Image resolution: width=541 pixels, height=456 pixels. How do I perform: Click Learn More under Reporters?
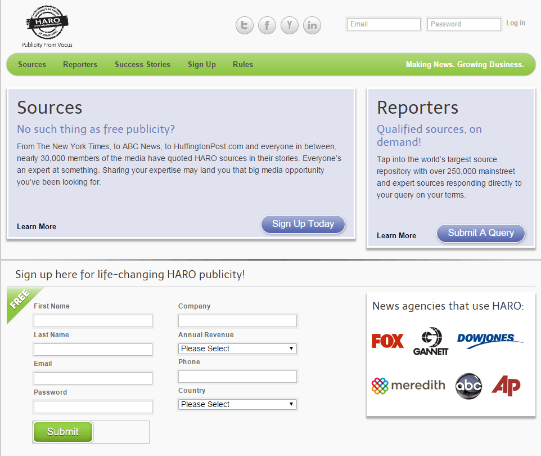396,235
